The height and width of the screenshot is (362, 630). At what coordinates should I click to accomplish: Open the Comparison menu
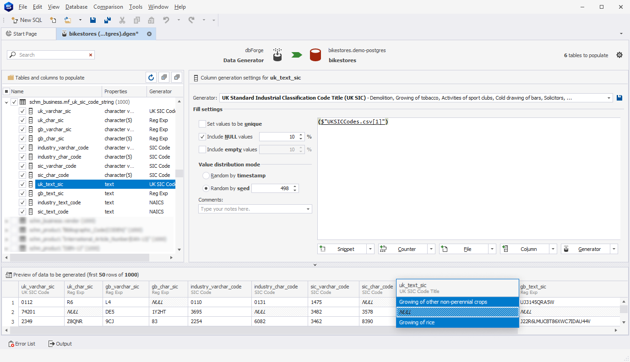pos(108,7)
